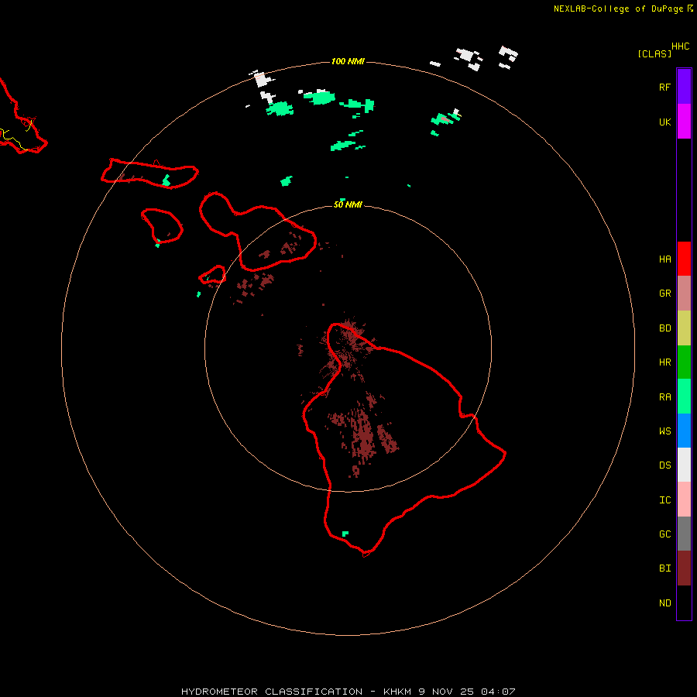
Task: Click the "GC" legend label
Action: (x=664, y=534)
